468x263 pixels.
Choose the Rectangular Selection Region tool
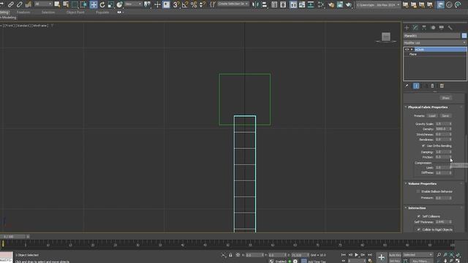click(x=75, y=4)
